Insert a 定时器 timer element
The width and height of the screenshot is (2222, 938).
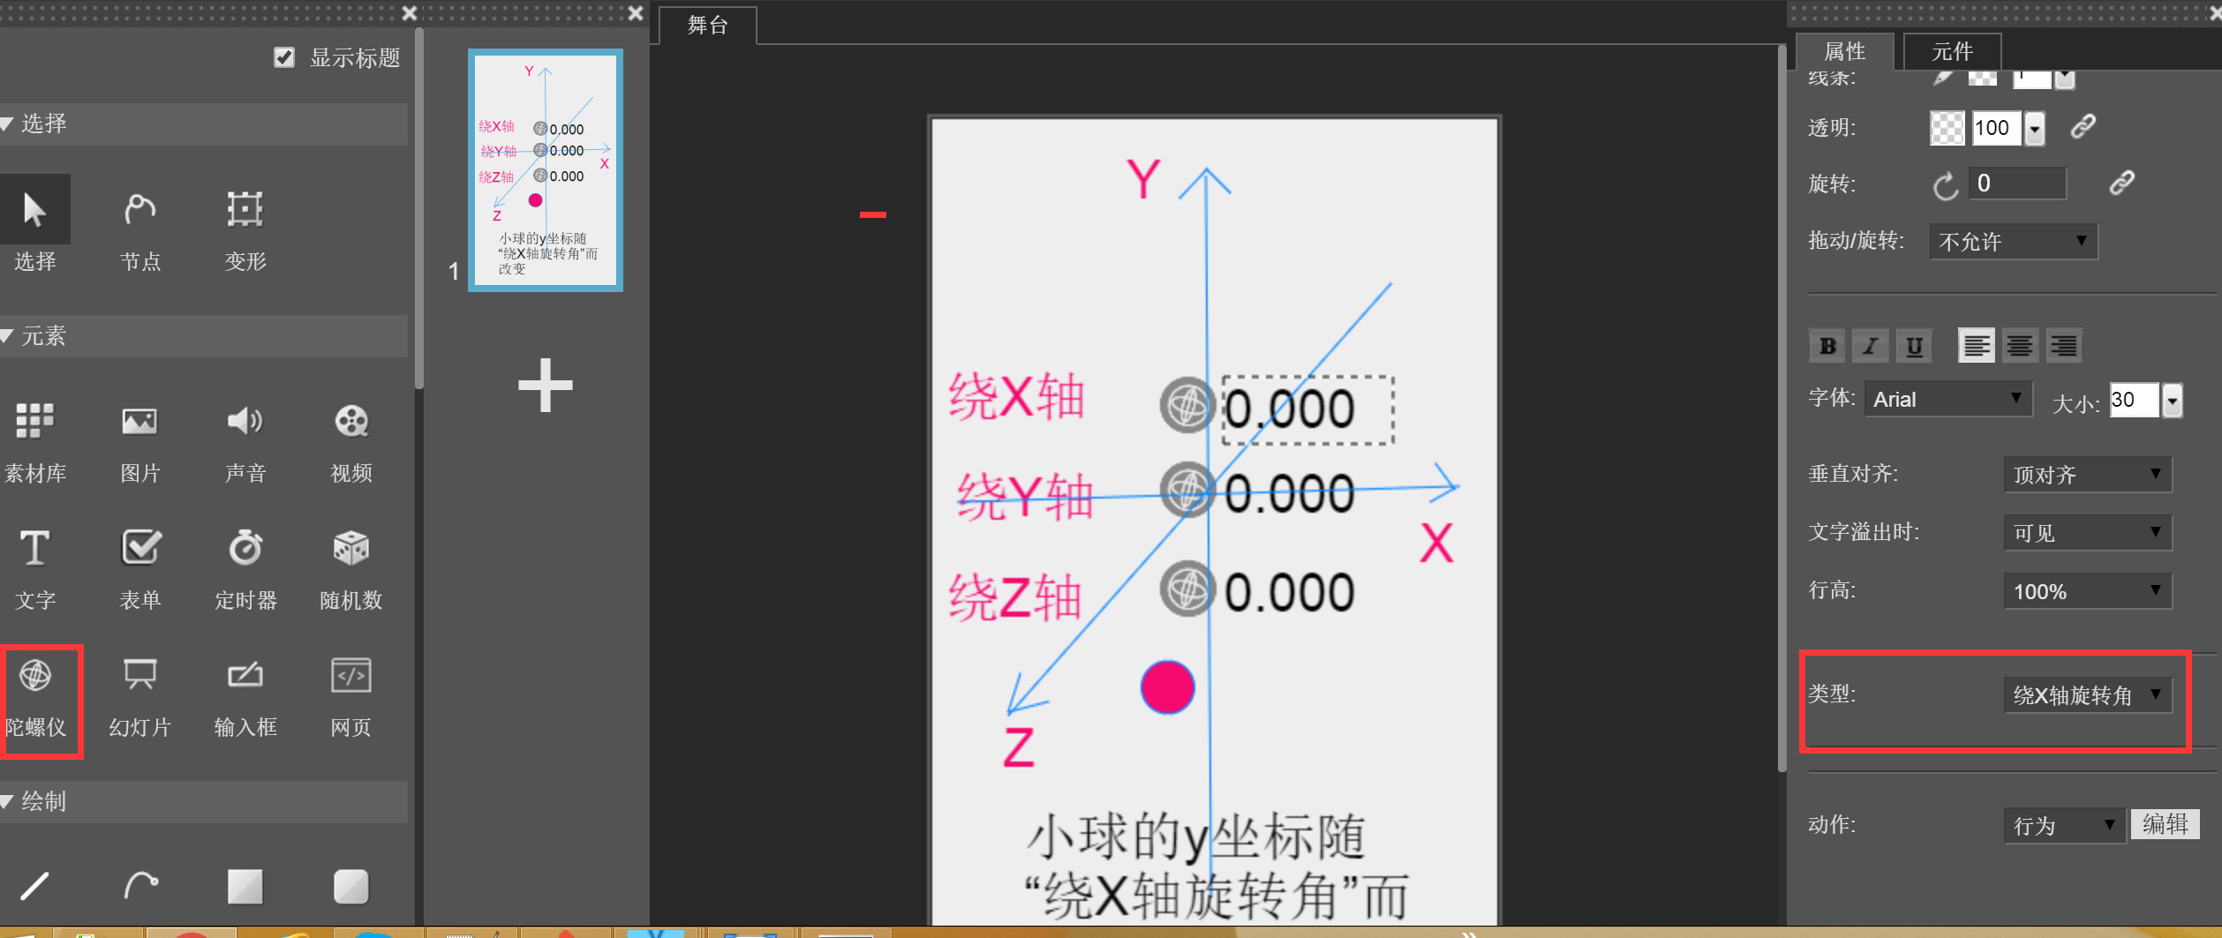click(x=245, y=567)
